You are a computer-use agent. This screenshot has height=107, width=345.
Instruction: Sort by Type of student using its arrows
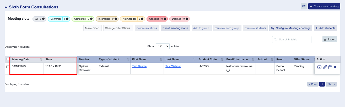[x=128, y=60]
